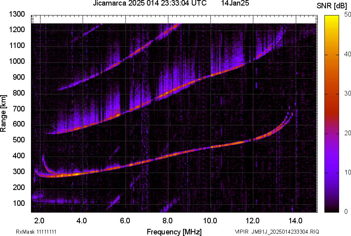The height and width of the screenshot is (236, 351).
Task: Click the range tick label '300'
Action: click(19, 172)
